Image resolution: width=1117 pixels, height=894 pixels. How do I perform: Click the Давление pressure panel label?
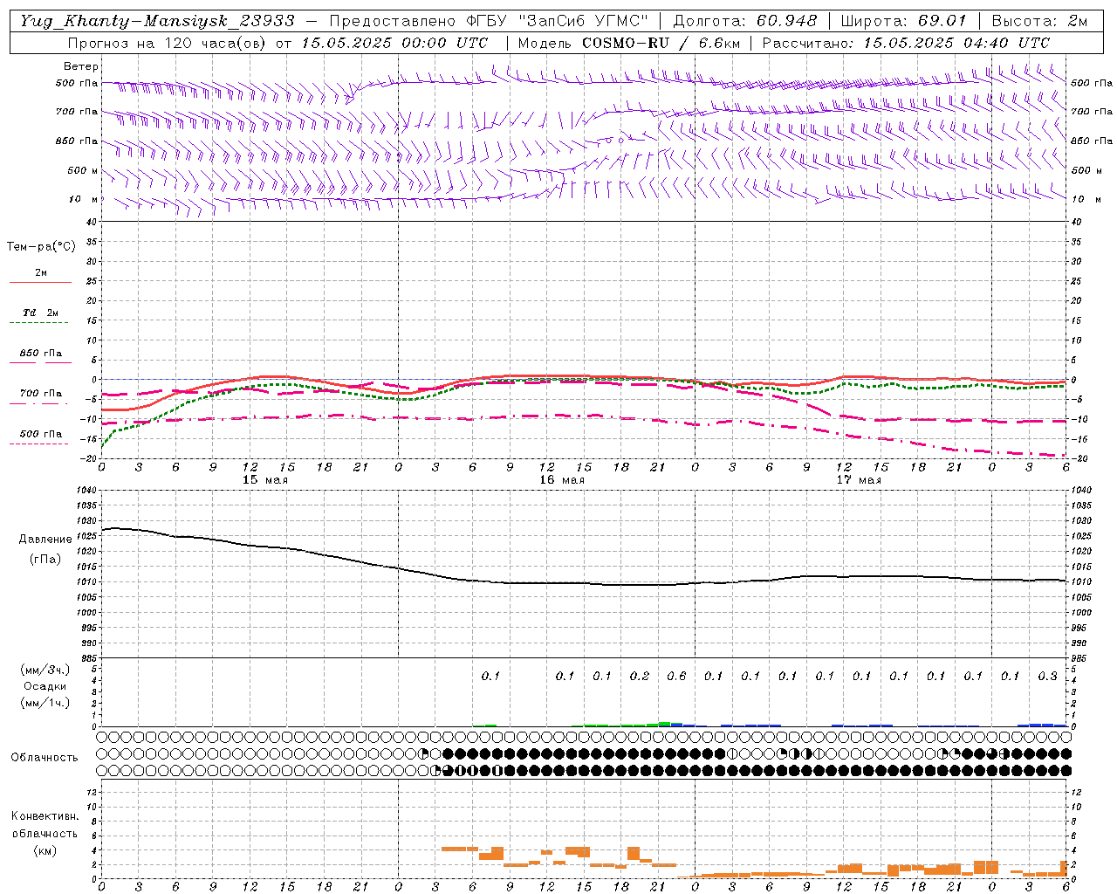45,540
